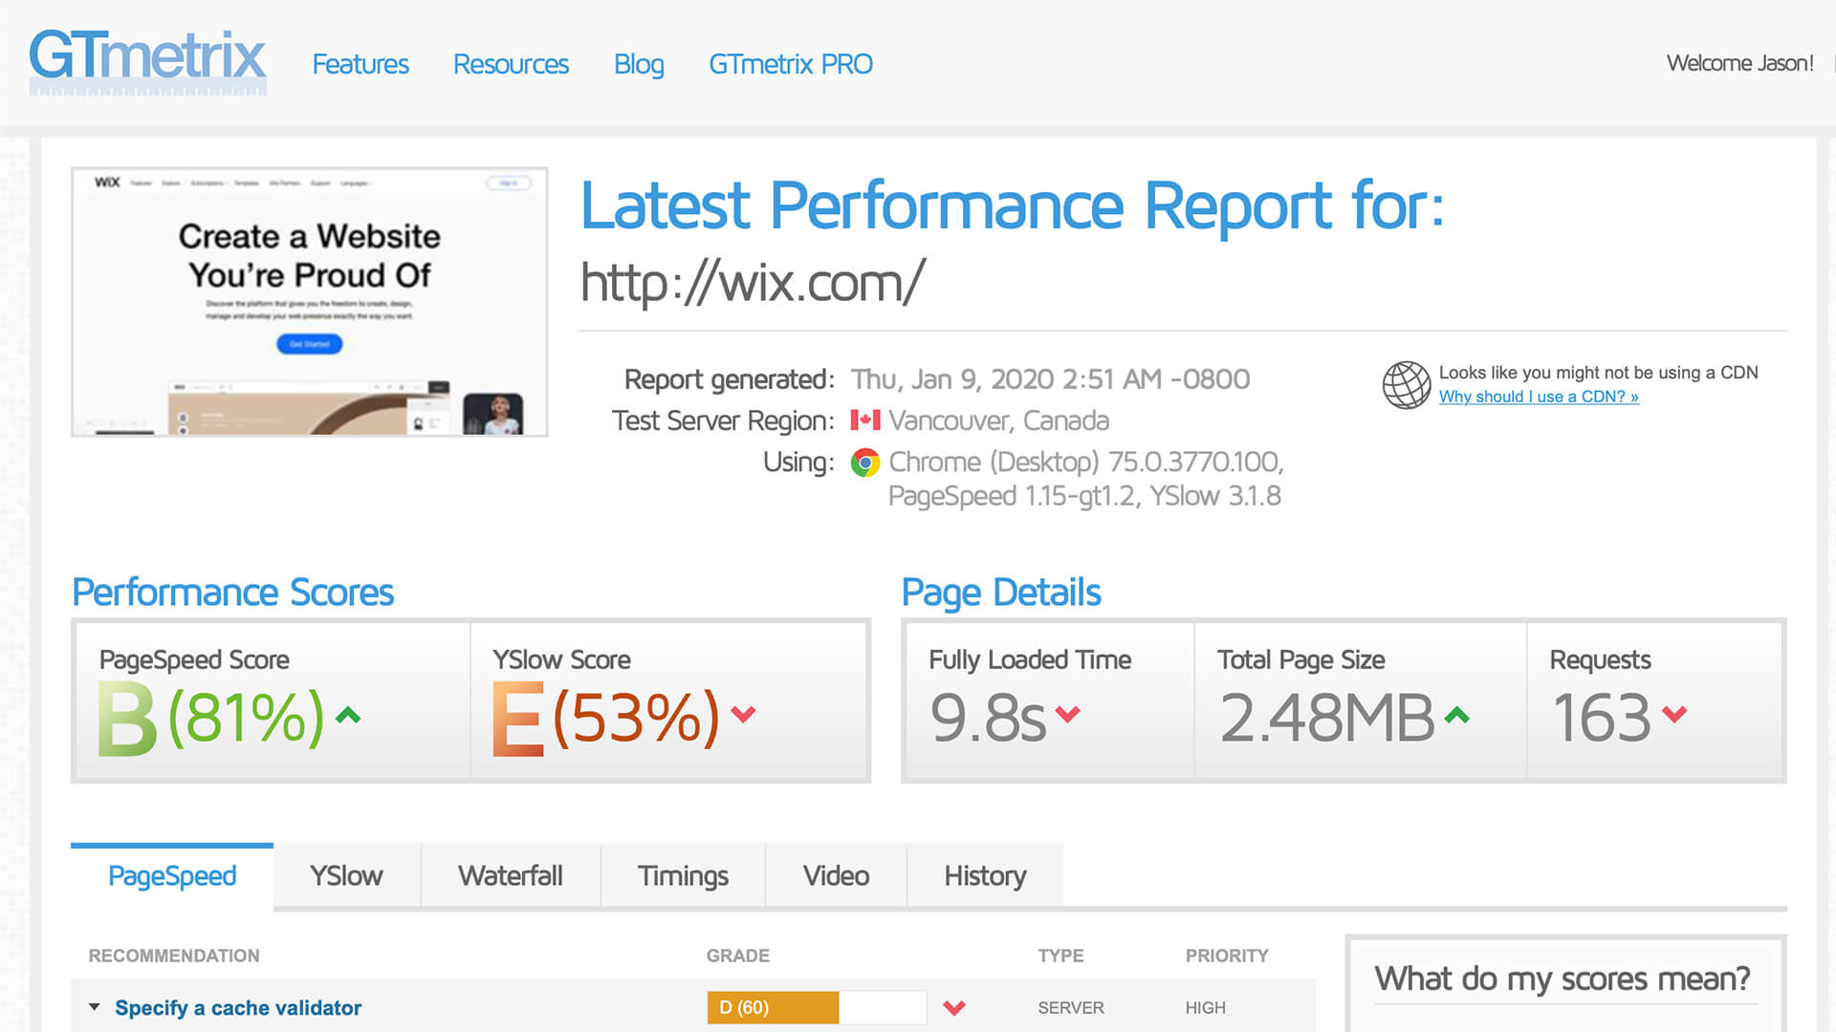Click the HIGH priority cell

(x=1206, y=1008)
